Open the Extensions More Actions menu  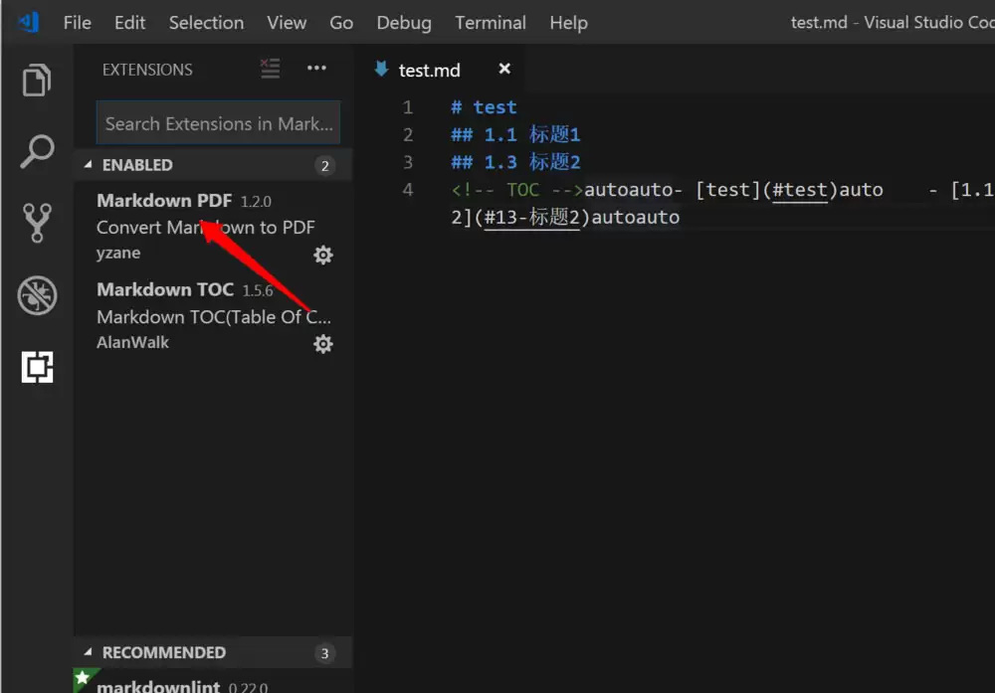coord(316,69)
